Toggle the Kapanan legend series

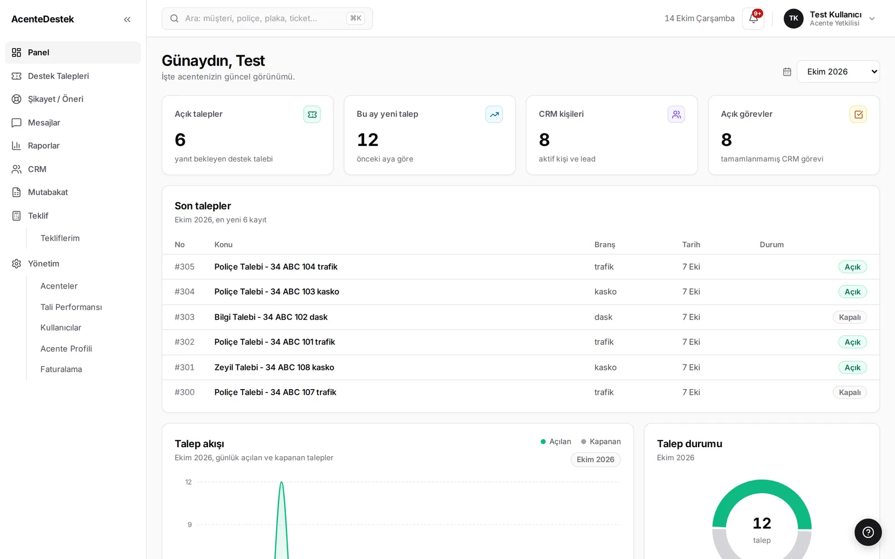pos(601,442)
